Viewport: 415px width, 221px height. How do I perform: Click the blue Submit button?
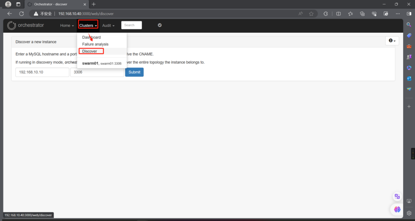click(x=135, y=72)
